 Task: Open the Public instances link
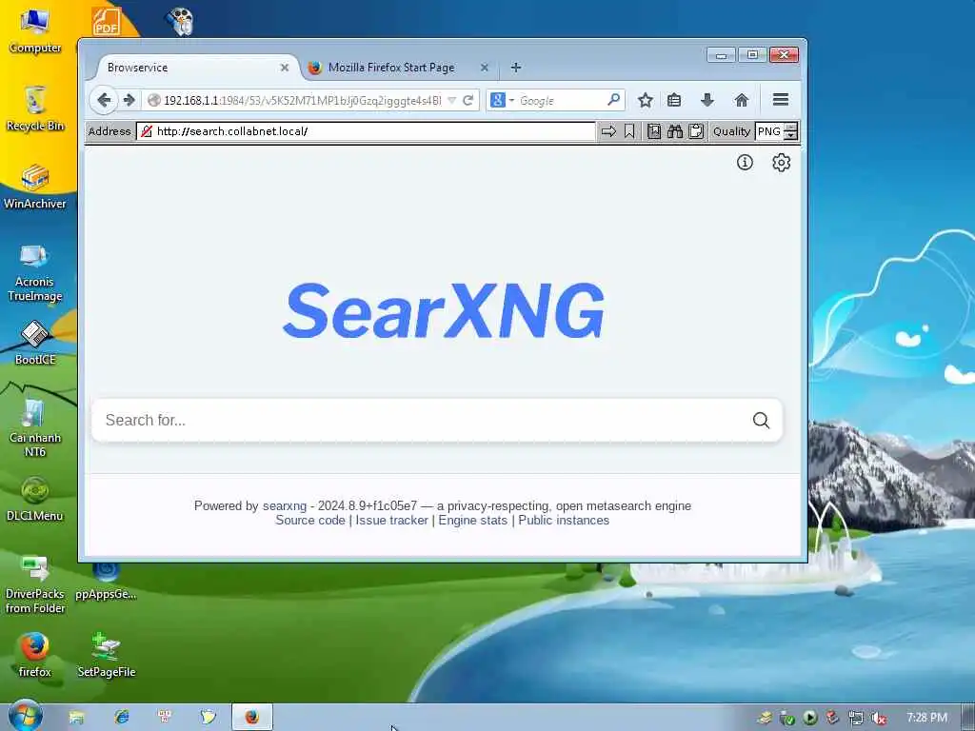click(x=564, y=521)
